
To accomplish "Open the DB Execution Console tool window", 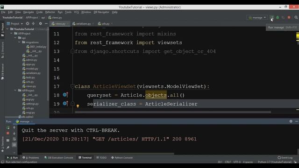I will (x=59, y=158).
